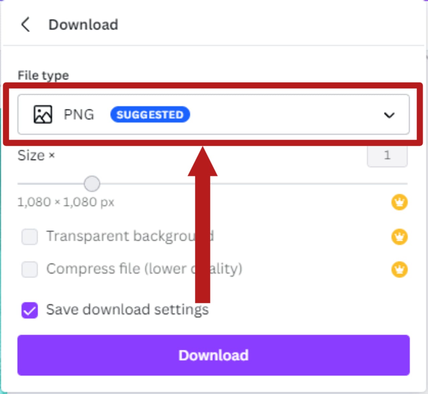Click the crown icon beside Compress file
The image size is (428, 394).
coord(399,269)
